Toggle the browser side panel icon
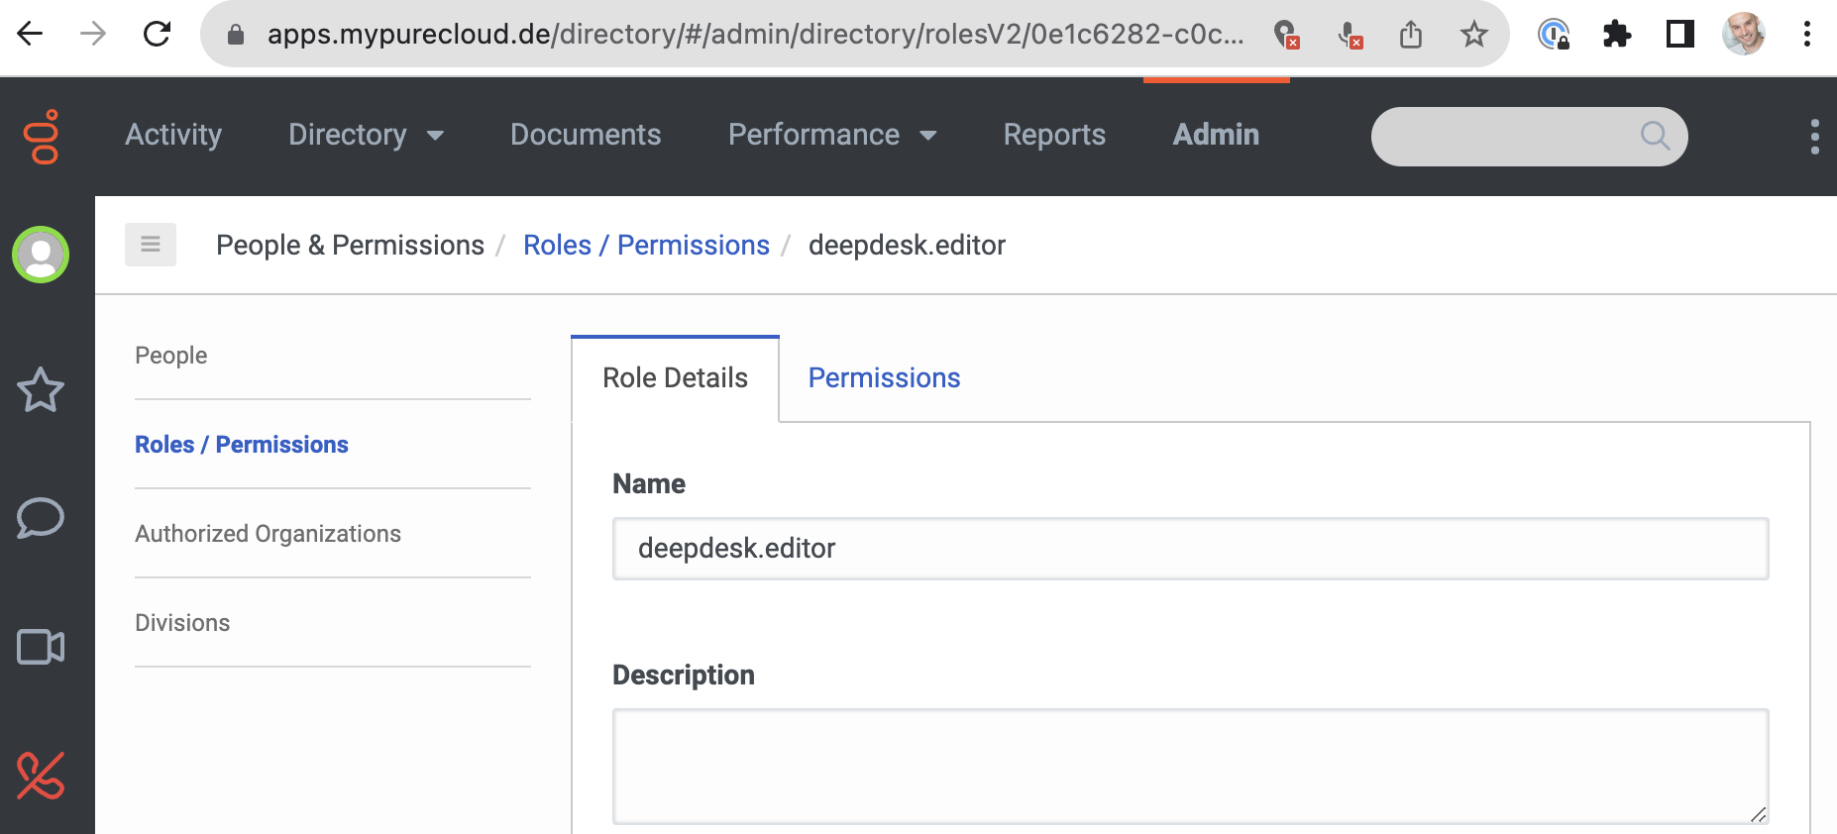The height and width of the screenshot is (834, 1837). click(x=1680, y=35)
